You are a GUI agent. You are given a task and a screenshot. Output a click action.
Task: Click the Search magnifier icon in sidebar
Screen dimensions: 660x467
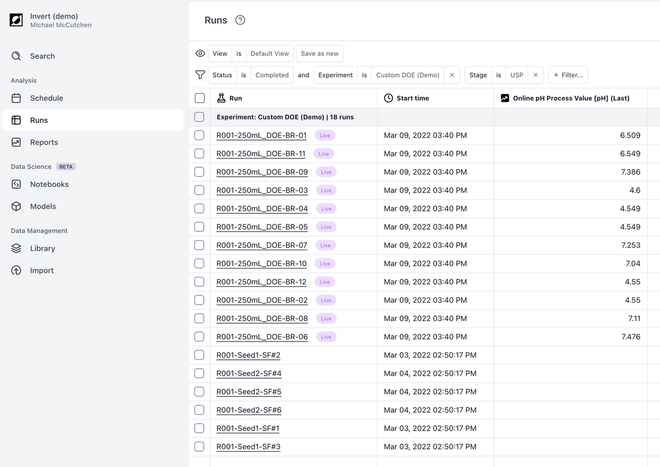coord(16,56)
